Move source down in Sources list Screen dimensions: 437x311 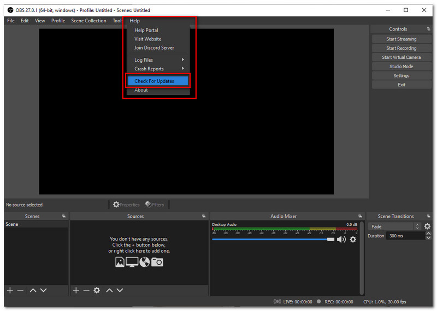120,290
